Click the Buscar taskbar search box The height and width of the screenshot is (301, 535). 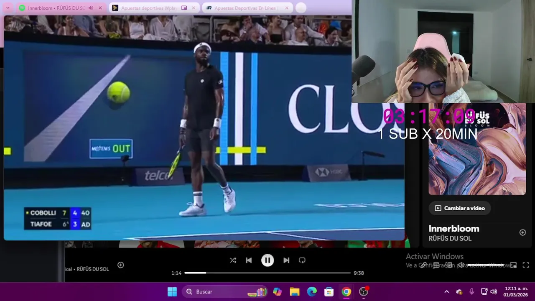point(224,292)
